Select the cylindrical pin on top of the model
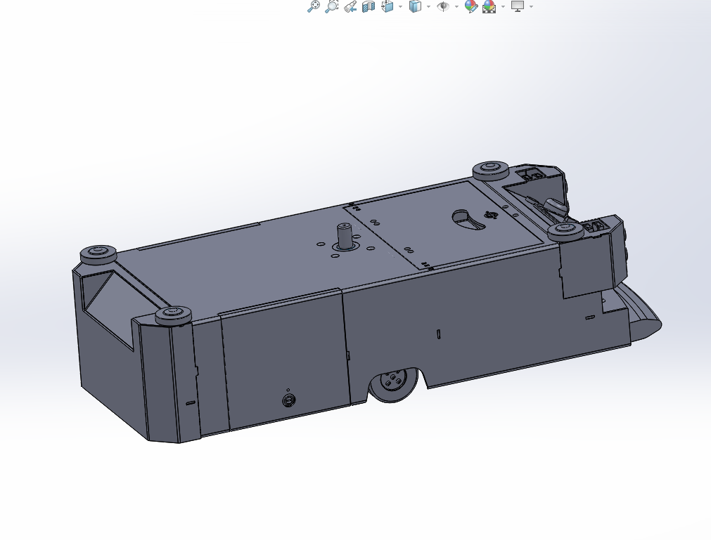 coord(344,235)
